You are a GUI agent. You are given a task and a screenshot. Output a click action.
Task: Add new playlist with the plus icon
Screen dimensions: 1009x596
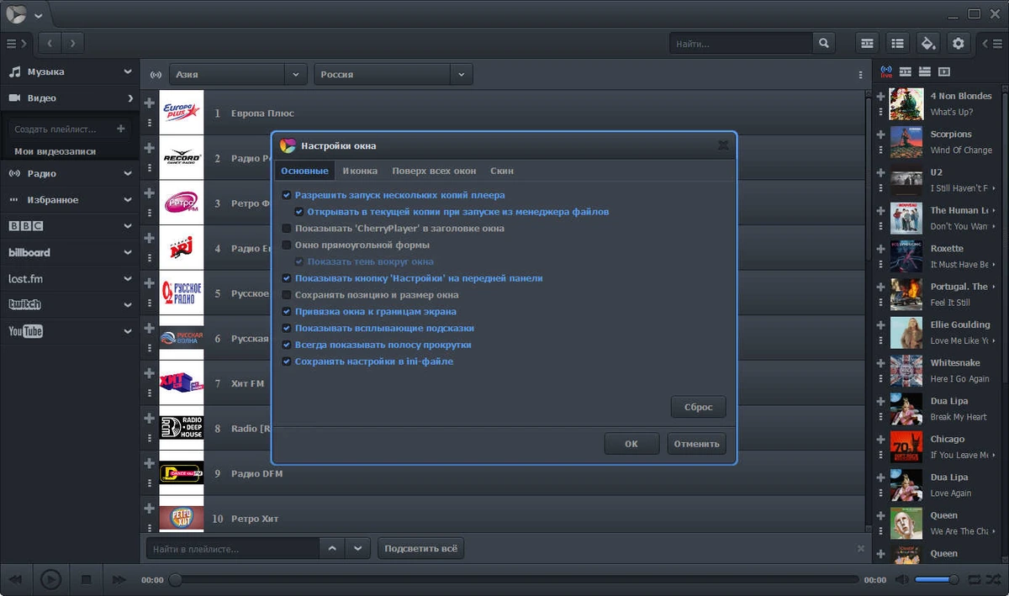121,129
